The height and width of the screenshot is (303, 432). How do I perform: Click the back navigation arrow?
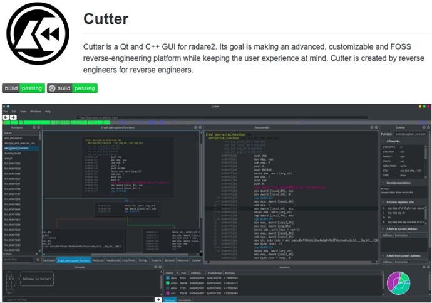tap(6, 117)
